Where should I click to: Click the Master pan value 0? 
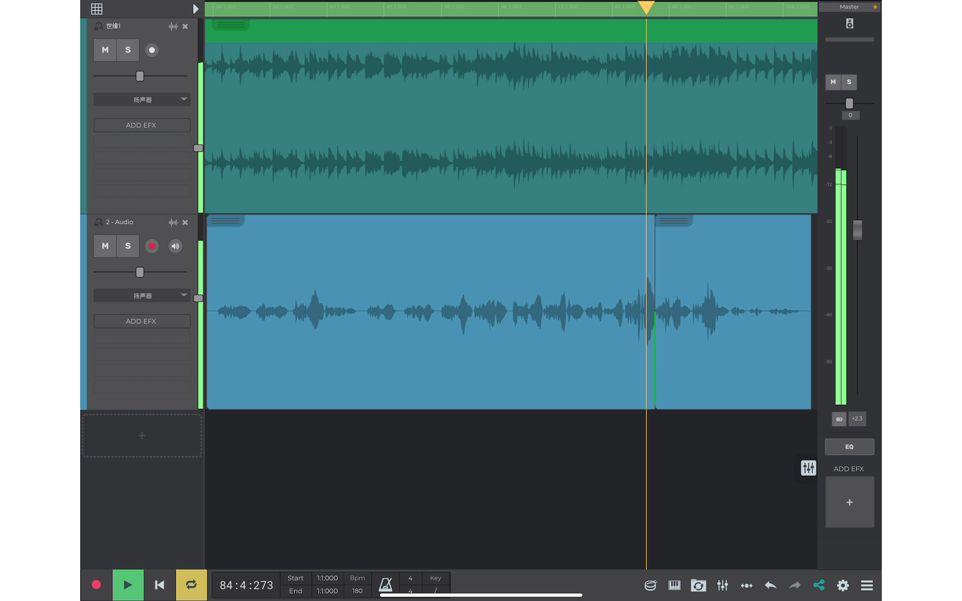click(850, 115)
